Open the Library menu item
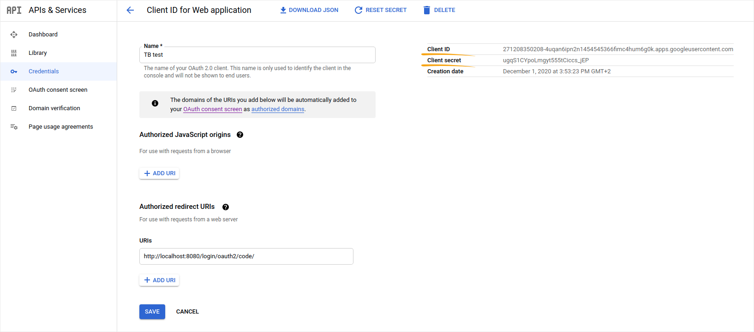Image resolution: width=754 pixels, height=332 pixels. [x=38, y=53]
